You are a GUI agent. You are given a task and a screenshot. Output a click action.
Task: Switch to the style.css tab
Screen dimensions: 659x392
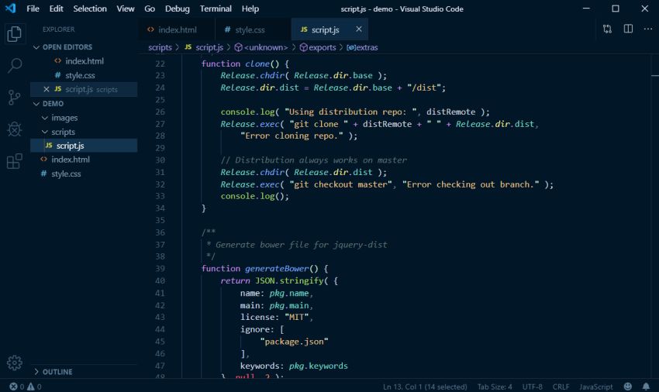click(x=250, y=29)
